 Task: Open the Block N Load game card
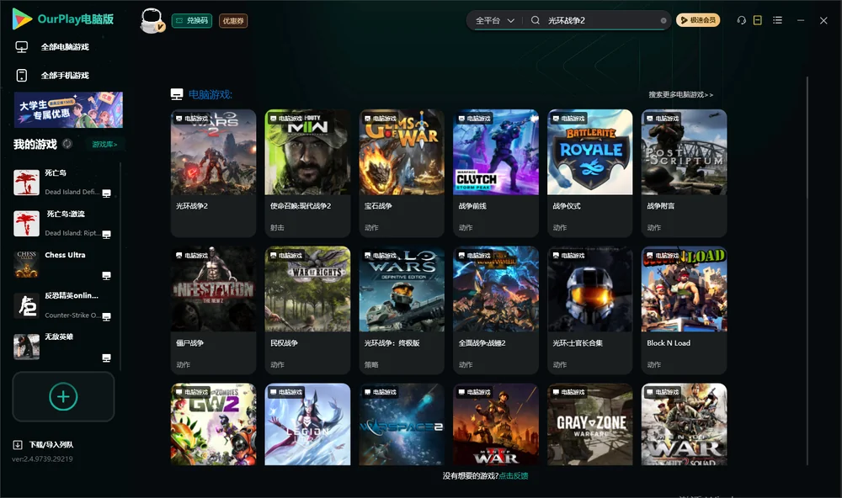click(684, 310)
